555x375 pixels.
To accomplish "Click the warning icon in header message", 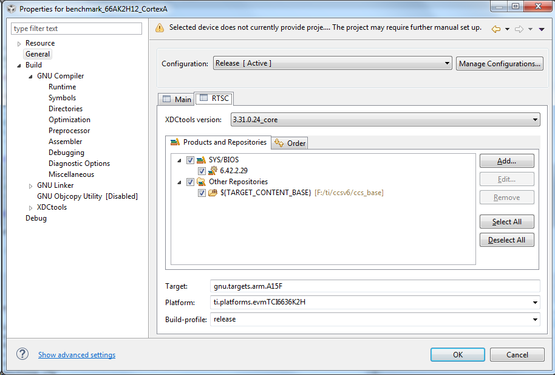I will tap(160, 27).
